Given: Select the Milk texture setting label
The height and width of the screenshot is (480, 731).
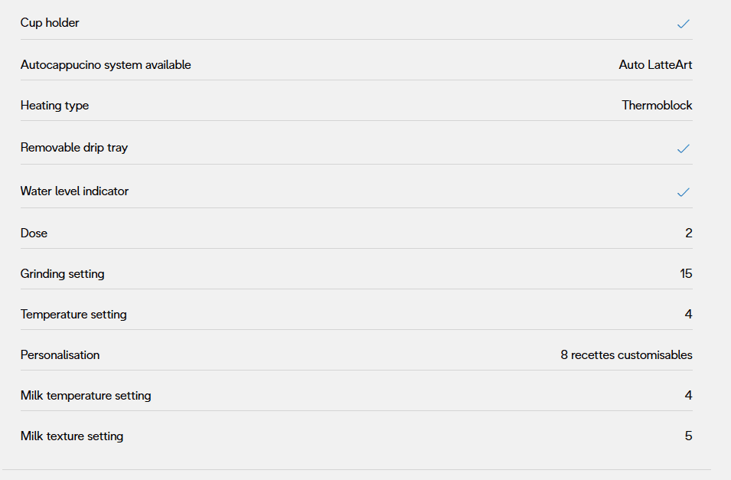Looking at the screenshot, I should (x=72, y=436).
